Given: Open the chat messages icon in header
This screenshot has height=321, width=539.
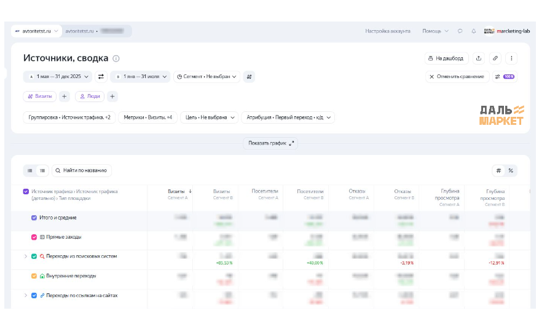Looking at the screenshot, I should (x=460, y=31).
